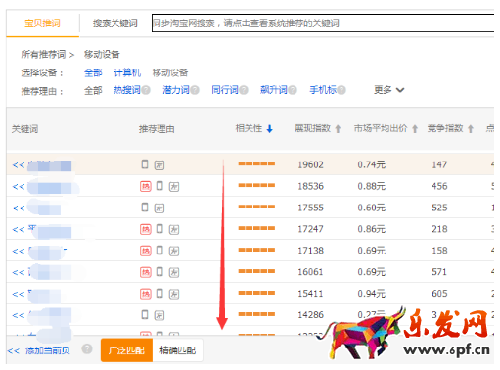Sort by 相关性 column arrow
The width and height of the screenshot is (500, 370).
[269, 129]
